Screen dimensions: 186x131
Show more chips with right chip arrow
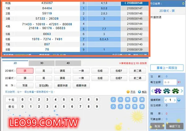tap(182, 91)
